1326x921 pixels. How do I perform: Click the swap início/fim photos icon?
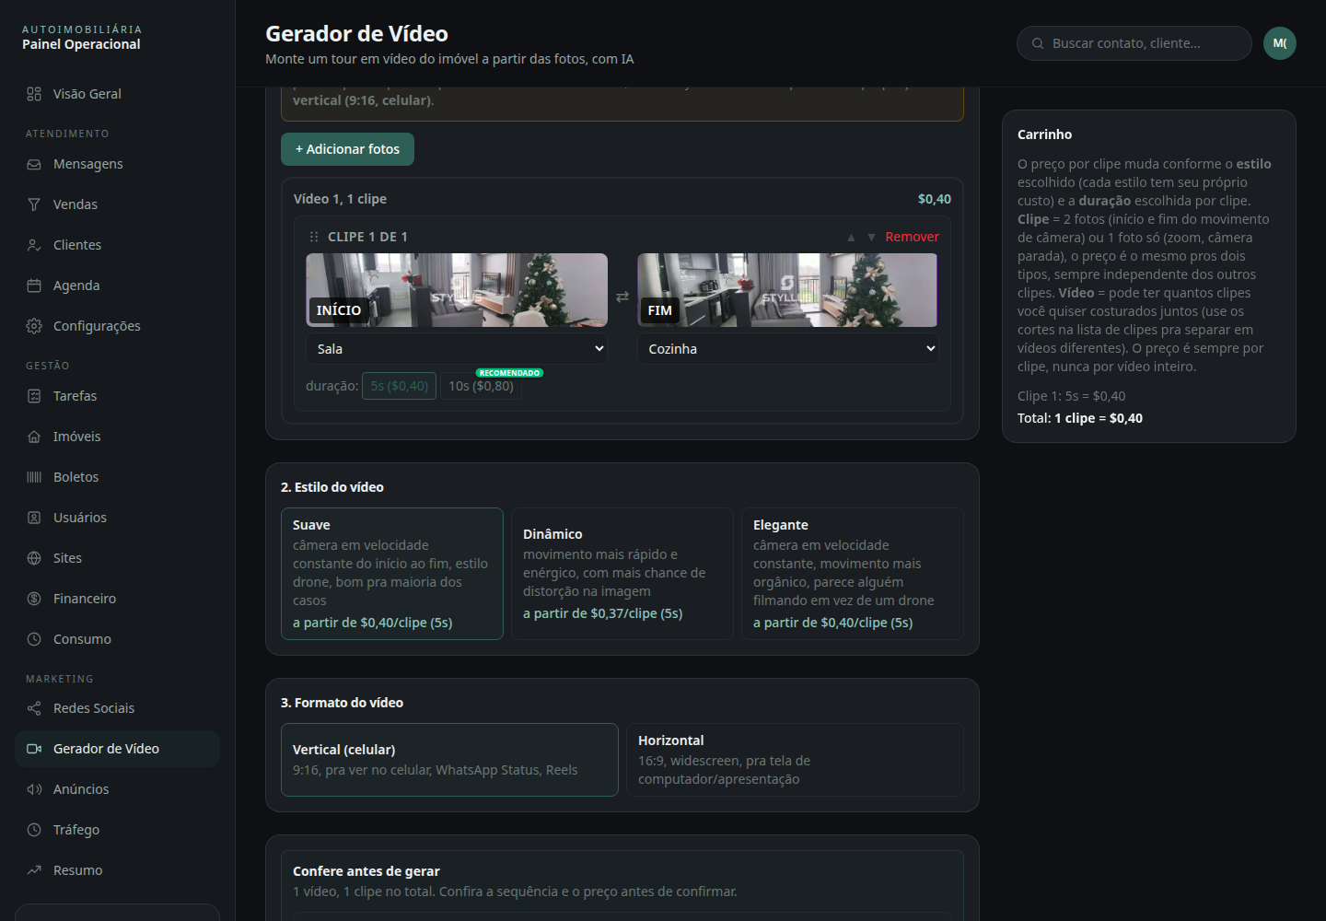tap(622, 297)
